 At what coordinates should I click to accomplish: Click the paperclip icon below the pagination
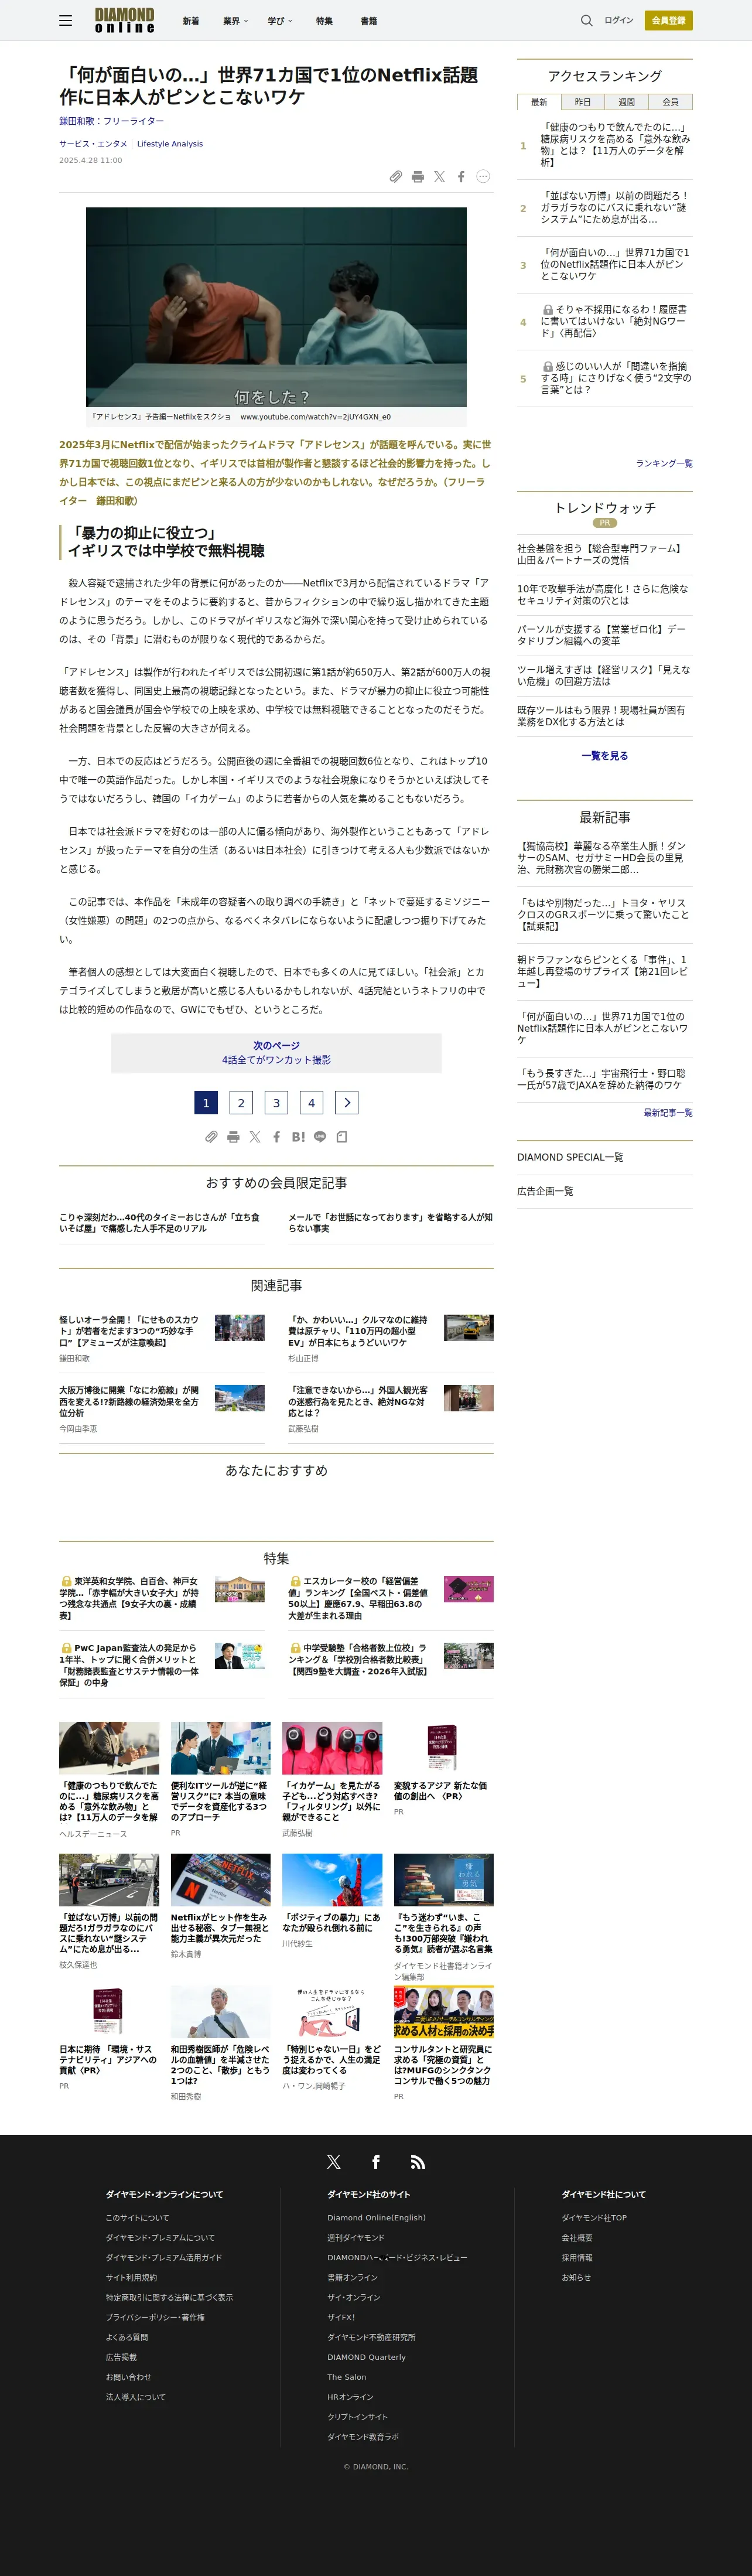tap(211, 1137)
